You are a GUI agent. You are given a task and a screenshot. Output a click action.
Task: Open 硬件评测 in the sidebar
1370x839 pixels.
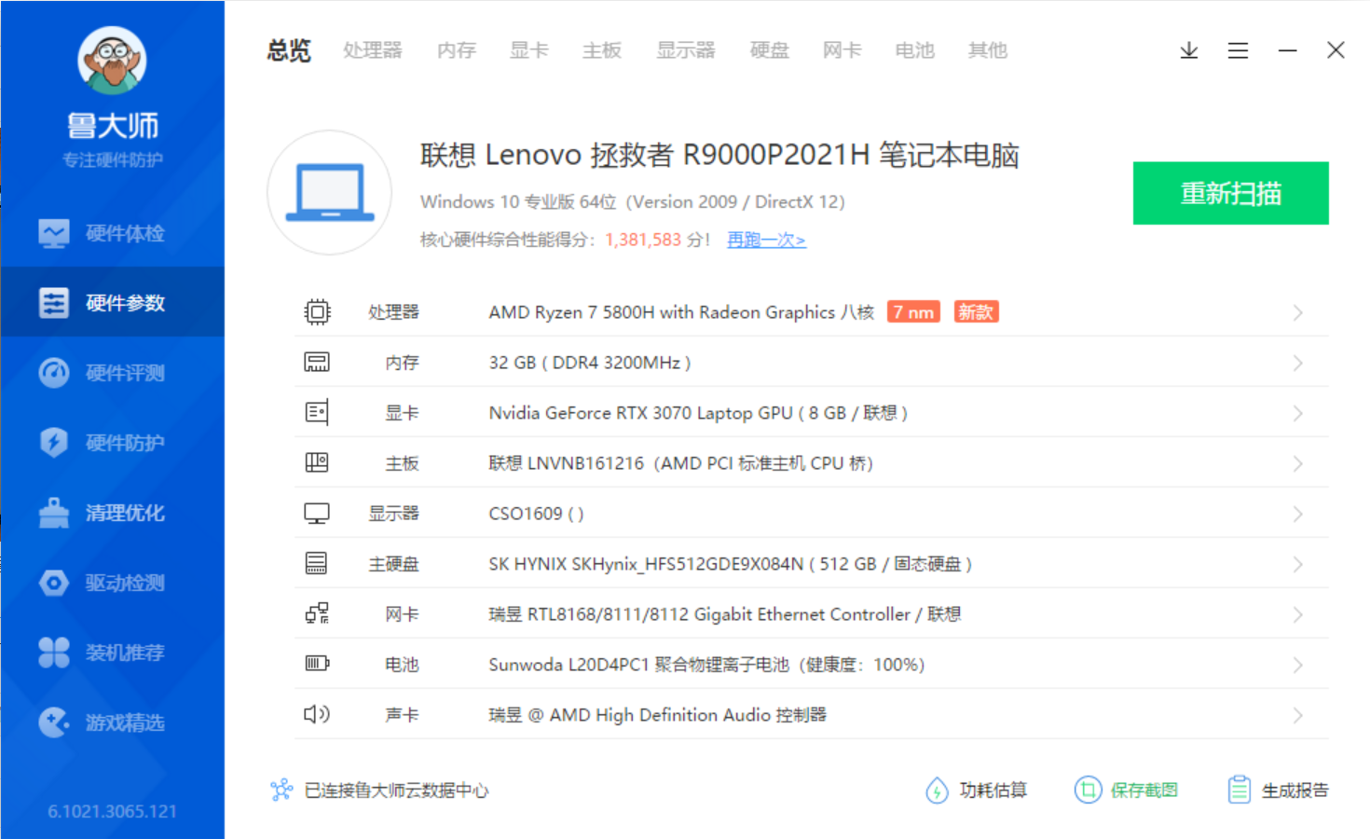(x=112, y=373)
